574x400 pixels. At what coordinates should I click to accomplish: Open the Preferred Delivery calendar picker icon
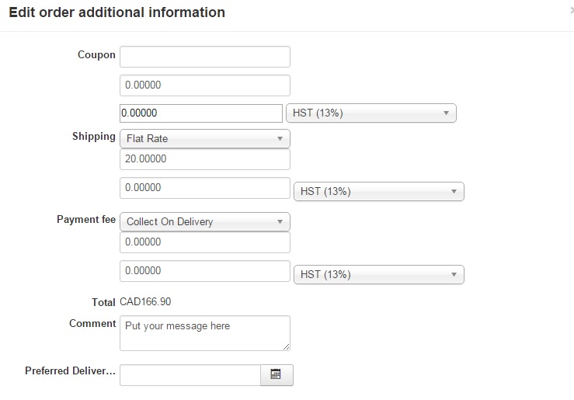tap(276, 374)
